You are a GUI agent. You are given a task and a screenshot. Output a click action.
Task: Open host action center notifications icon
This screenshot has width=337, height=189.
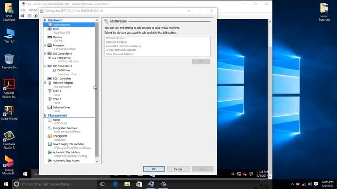point(316,184)
